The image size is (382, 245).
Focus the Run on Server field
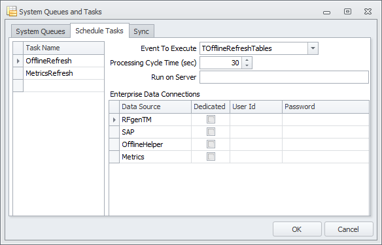click(x=284, y=77)
